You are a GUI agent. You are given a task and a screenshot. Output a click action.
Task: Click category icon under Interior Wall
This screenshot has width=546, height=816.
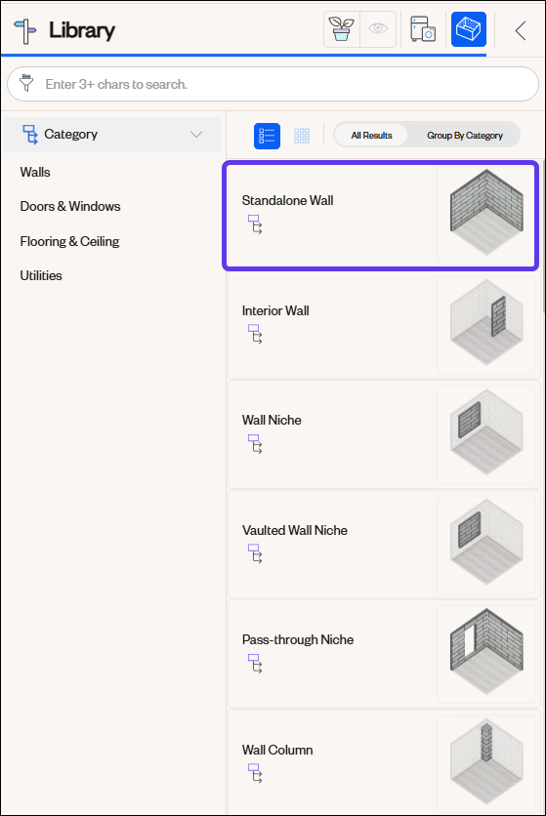[255, 334]
